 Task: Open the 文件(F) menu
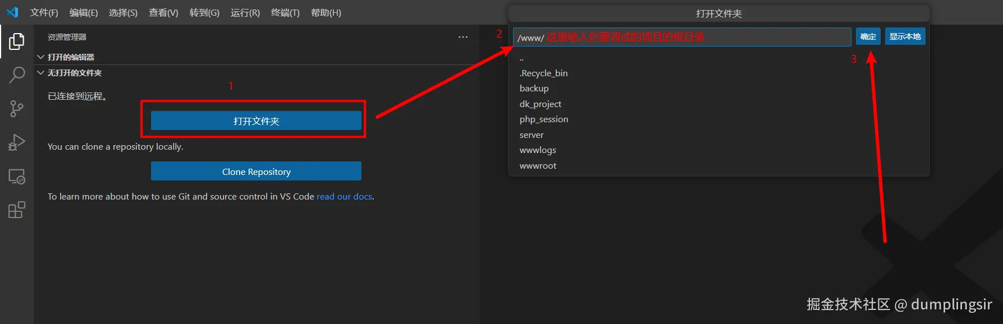(x=44, y=12)
